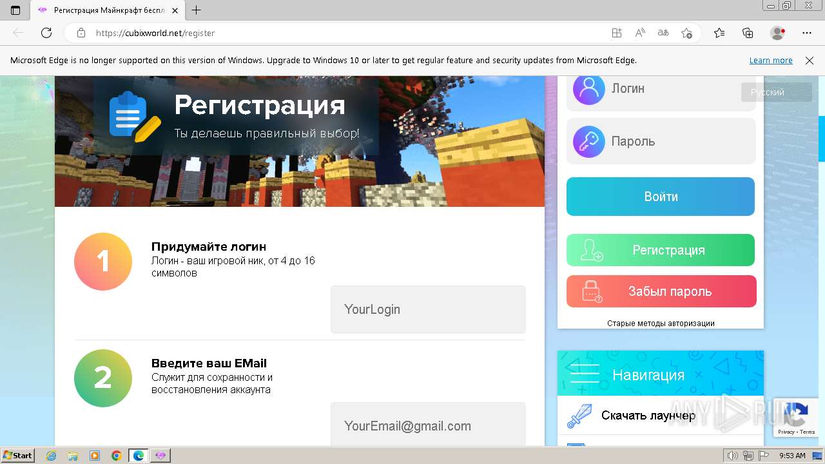Click the clipboard pencil Регистрация icon
The height and width of the screenshot is (464, 825).
[134, 116]
